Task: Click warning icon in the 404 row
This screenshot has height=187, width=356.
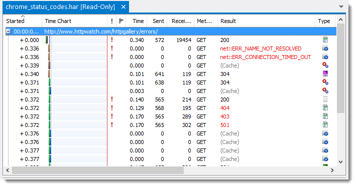Action: [111, 107]
